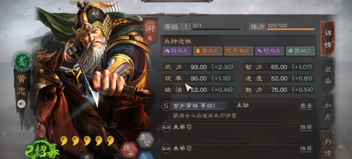
Task: Click the speaker voice icon below 黄忠
Action: pyautogui.click(x=22, y=104)
